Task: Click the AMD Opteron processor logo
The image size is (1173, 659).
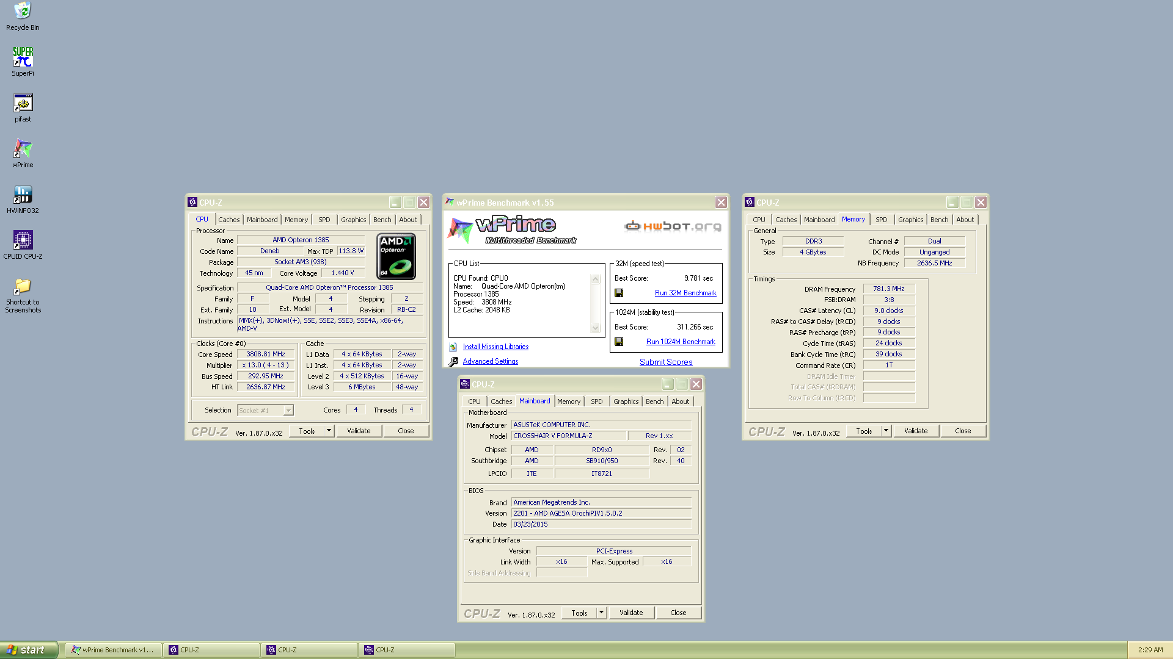Action: (x=396, y=256)
